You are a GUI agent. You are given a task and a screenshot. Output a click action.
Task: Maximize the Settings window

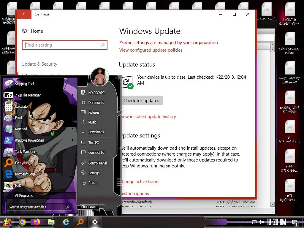234,14
